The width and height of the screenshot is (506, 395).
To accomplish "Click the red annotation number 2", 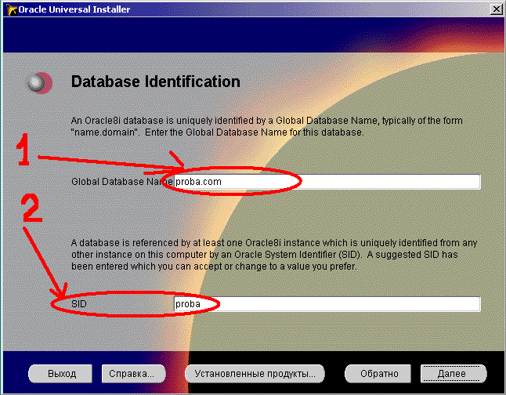I will coord(28,211).
